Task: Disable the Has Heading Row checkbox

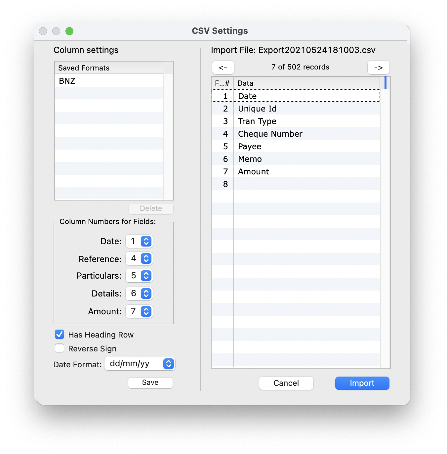Action: pyautogui.click(x=59, y=335)
